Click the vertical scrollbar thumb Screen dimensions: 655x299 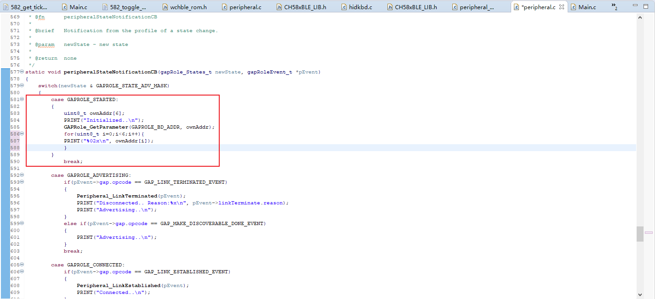point(639,233)
